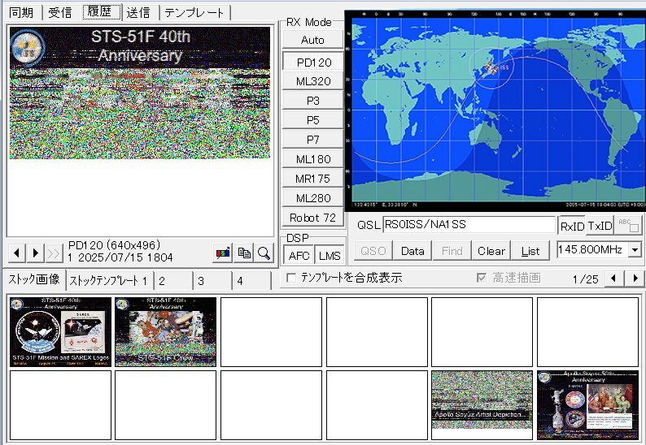Screen dimensions: 646x445
Task: Click the 1/25 page counter text
Action: click(585, 279)
